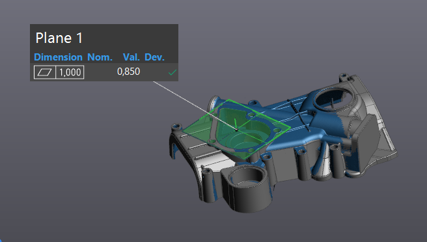Screen dimensions: 427x242
Task: Click the Val. column header
Action: pyautogui.click(x=131, y=57)
